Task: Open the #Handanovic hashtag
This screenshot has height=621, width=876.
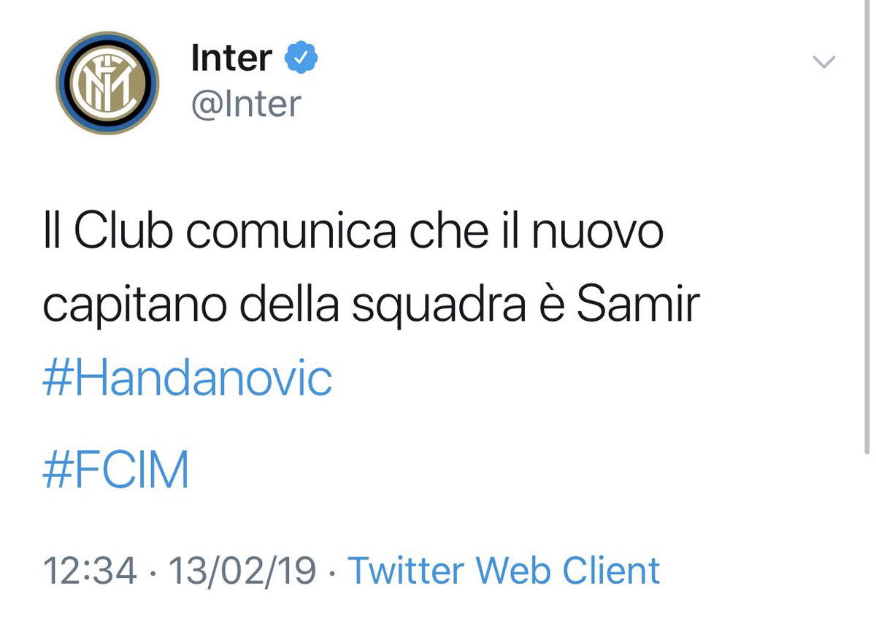Action: [188, 379]
